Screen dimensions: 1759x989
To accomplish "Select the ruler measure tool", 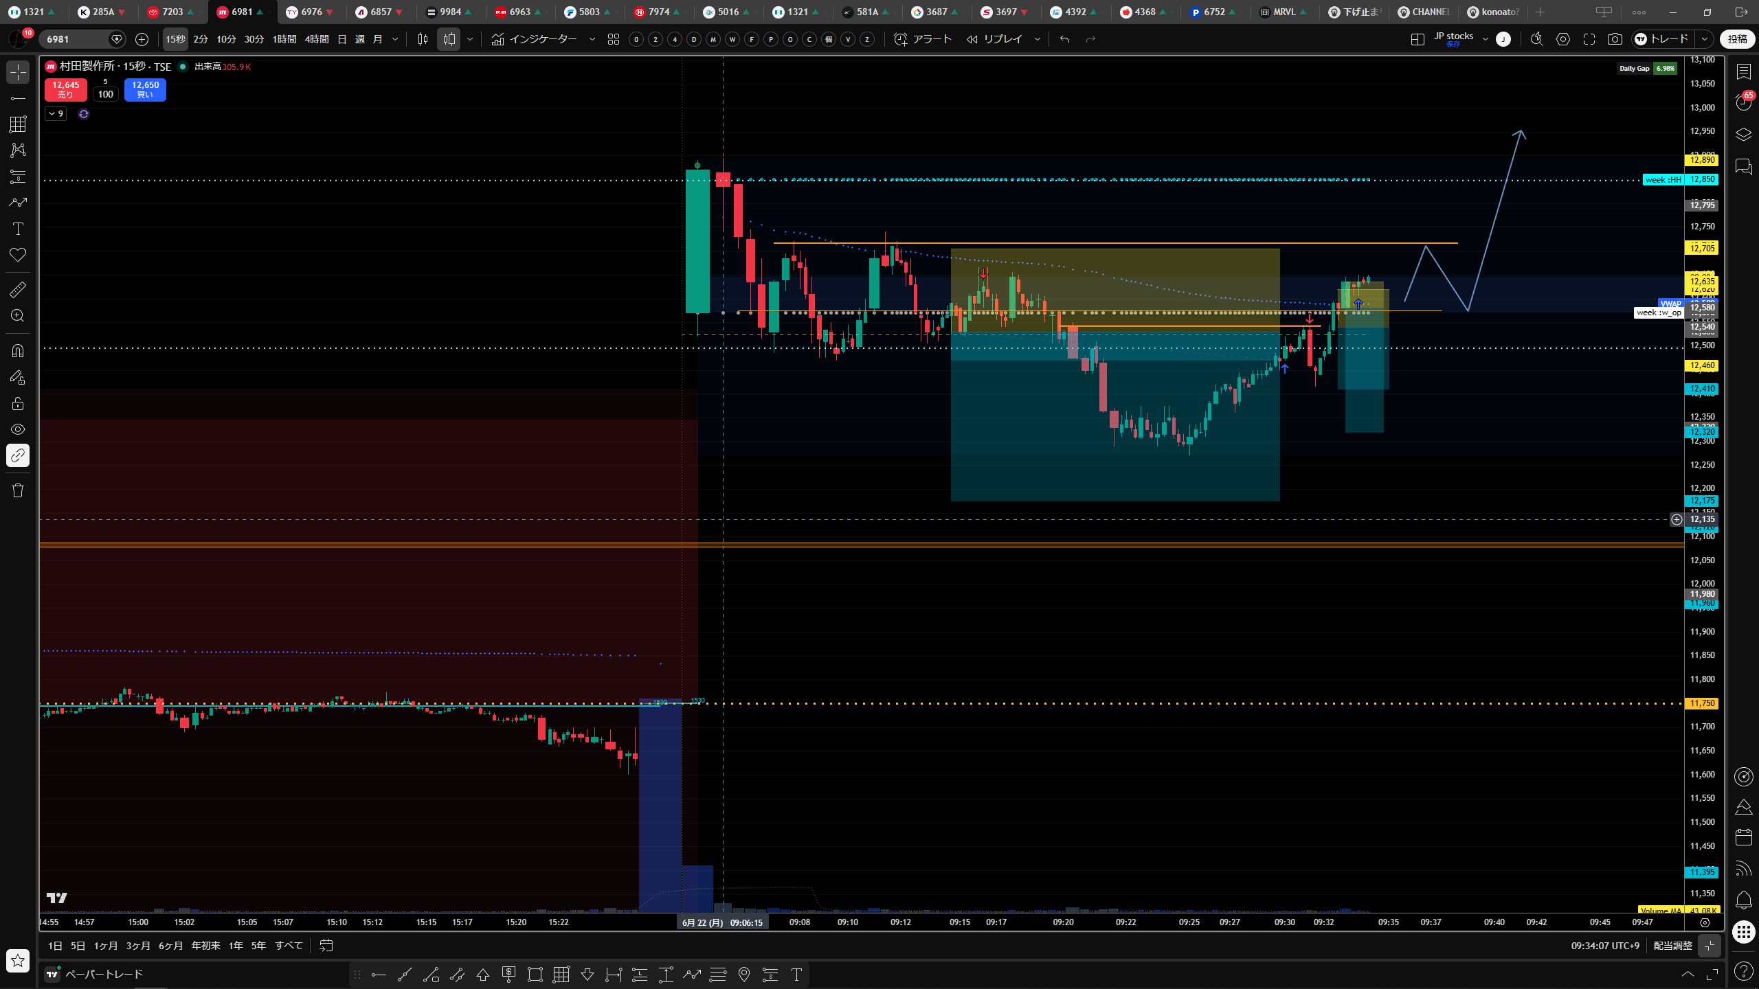I will click(x=18, y=290).
